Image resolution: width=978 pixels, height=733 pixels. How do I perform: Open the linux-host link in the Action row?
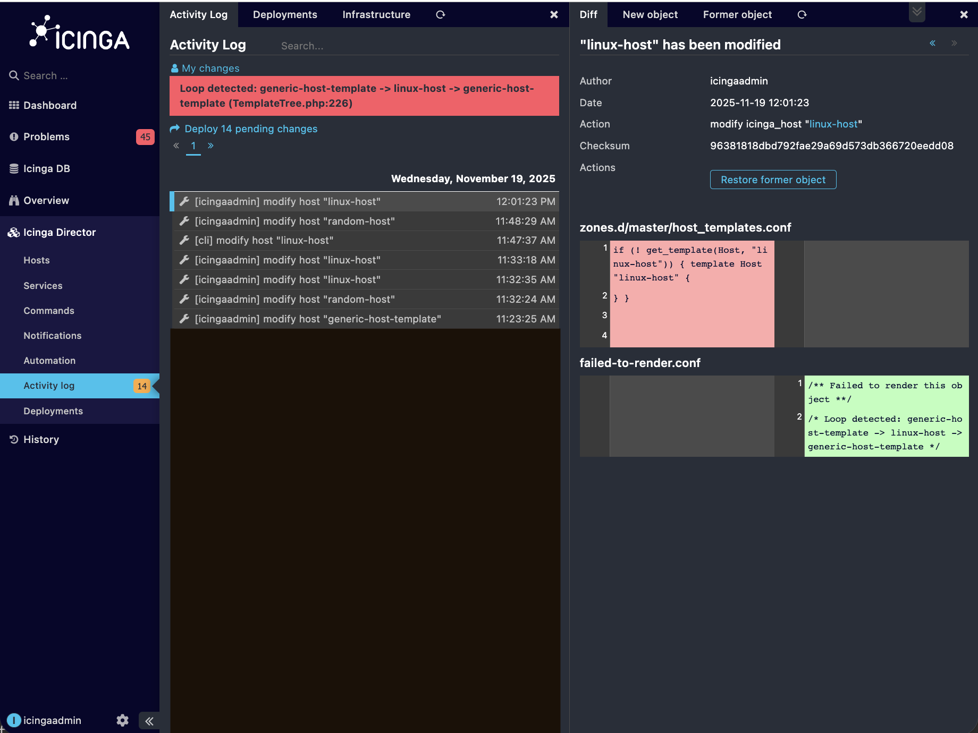[x=833, y=124]
